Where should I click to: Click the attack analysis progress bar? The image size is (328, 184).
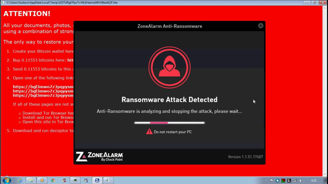pos(170,123)
